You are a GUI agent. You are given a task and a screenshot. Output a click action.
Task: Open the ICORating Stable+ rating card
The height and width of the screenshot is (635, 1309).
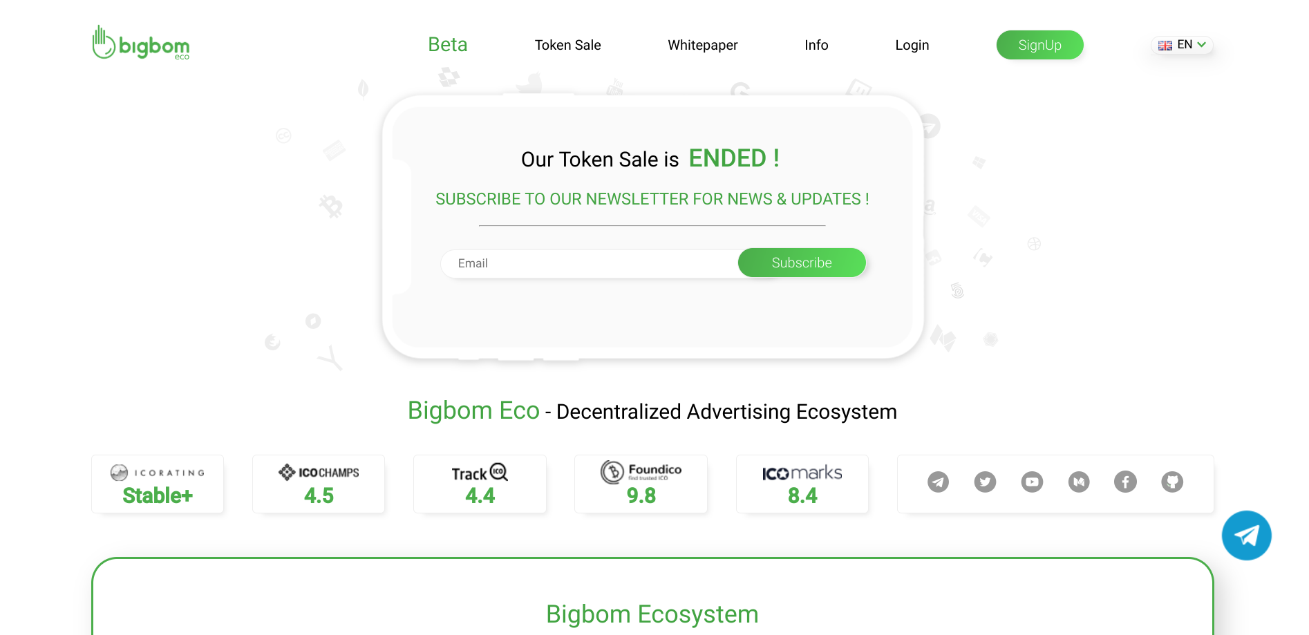coord(158,484)
